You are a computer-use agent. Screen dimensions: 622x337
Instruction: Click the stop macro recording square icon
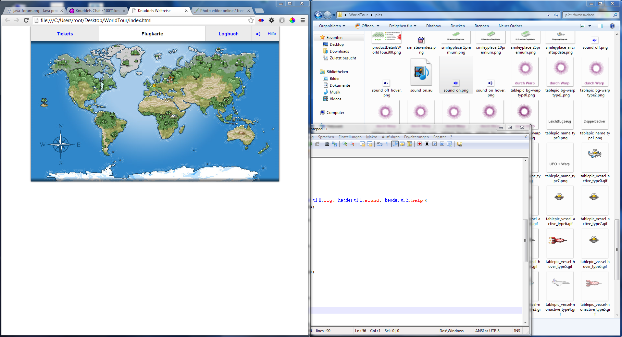pos(427,144)
